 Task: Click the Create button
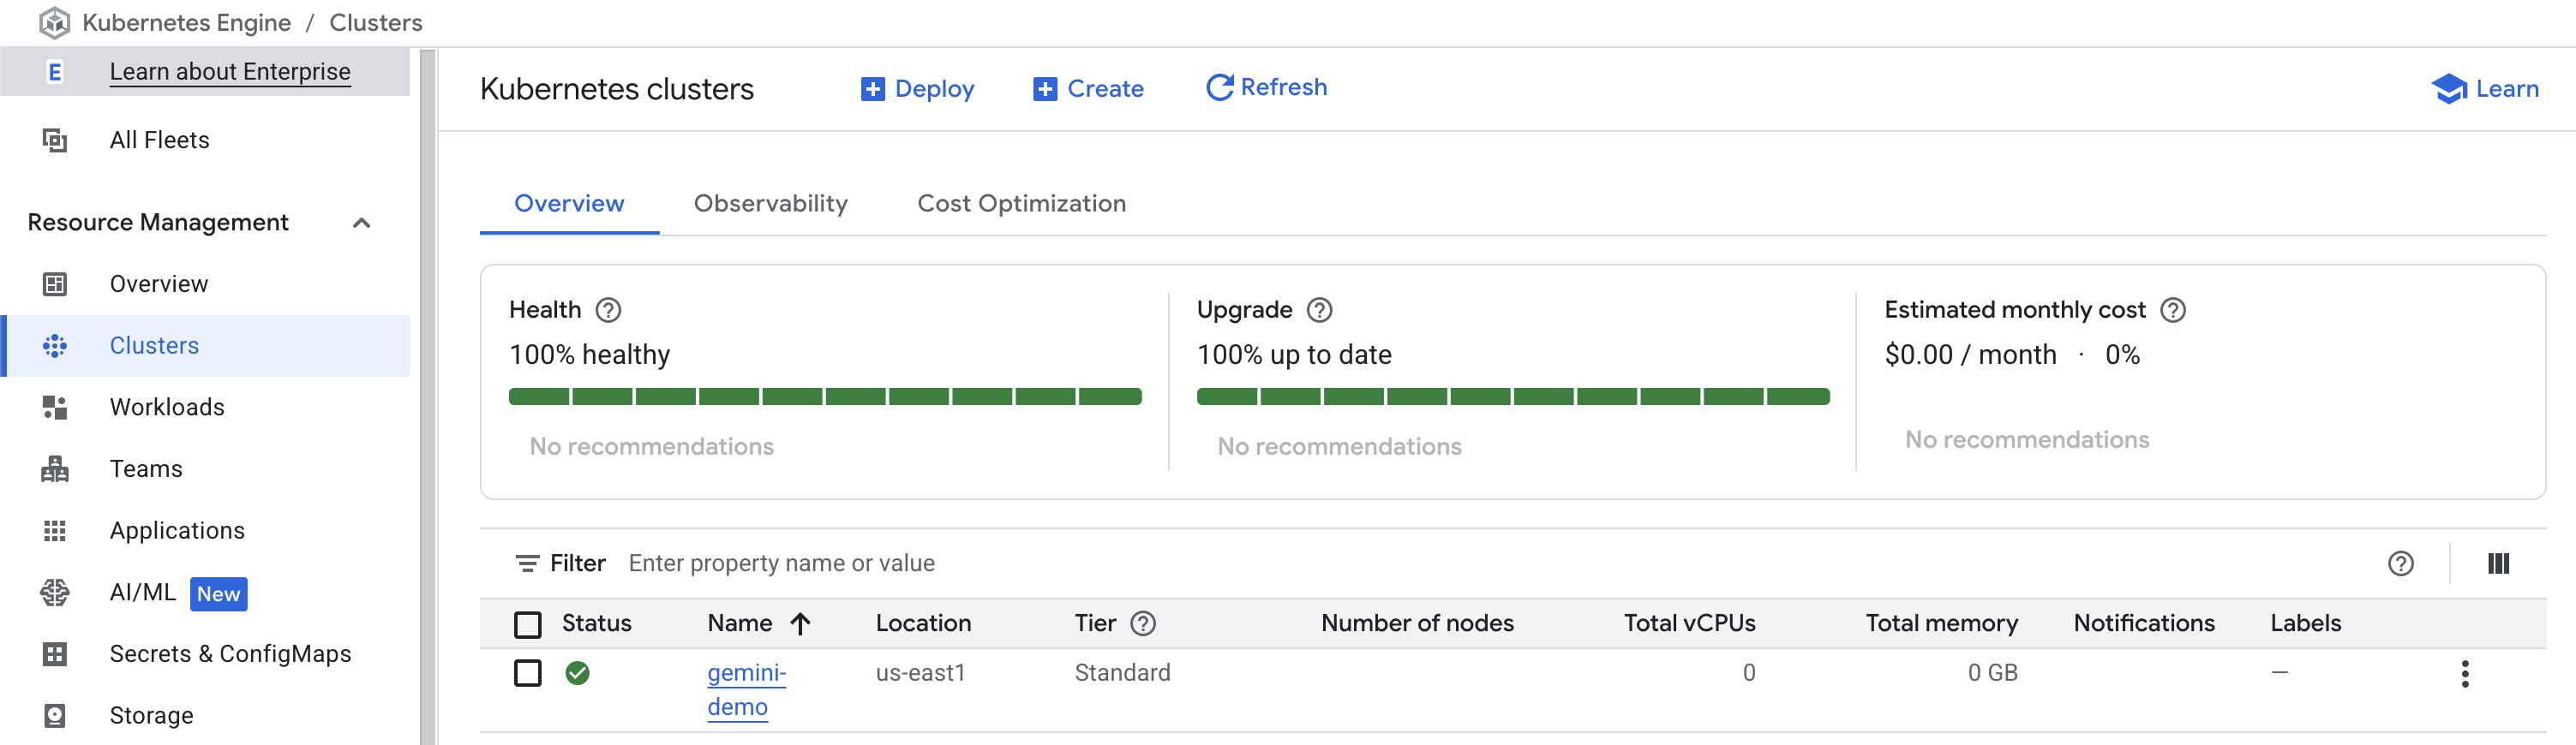coord(1088,89)
